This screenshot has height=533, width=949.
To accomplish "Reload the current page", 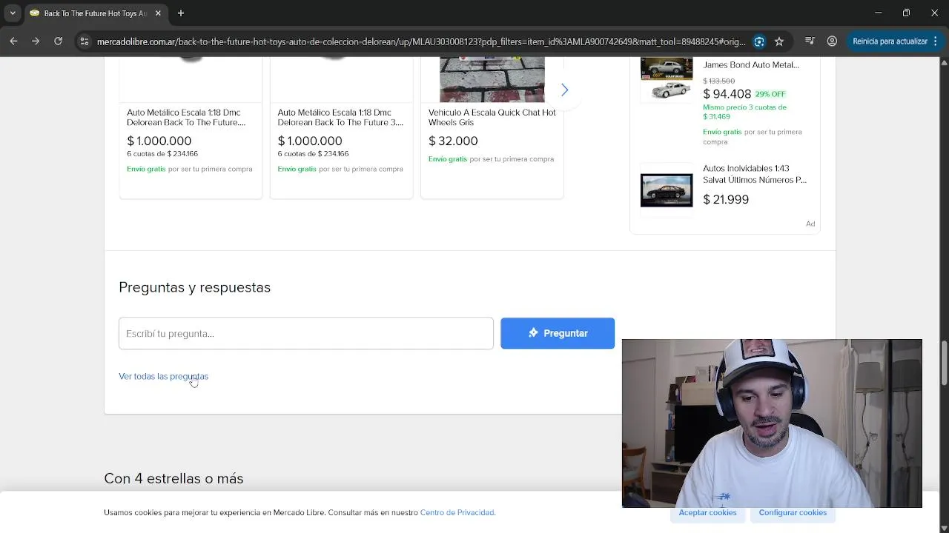I will click(58, 41).
